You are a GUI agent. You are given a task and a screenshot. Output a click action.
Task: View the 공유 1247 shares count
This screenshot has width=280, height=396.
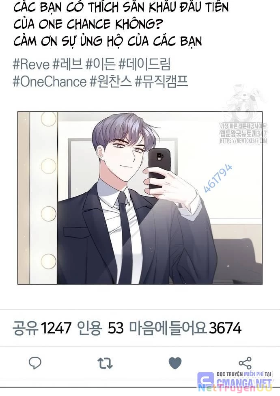[x=42, y=328]
